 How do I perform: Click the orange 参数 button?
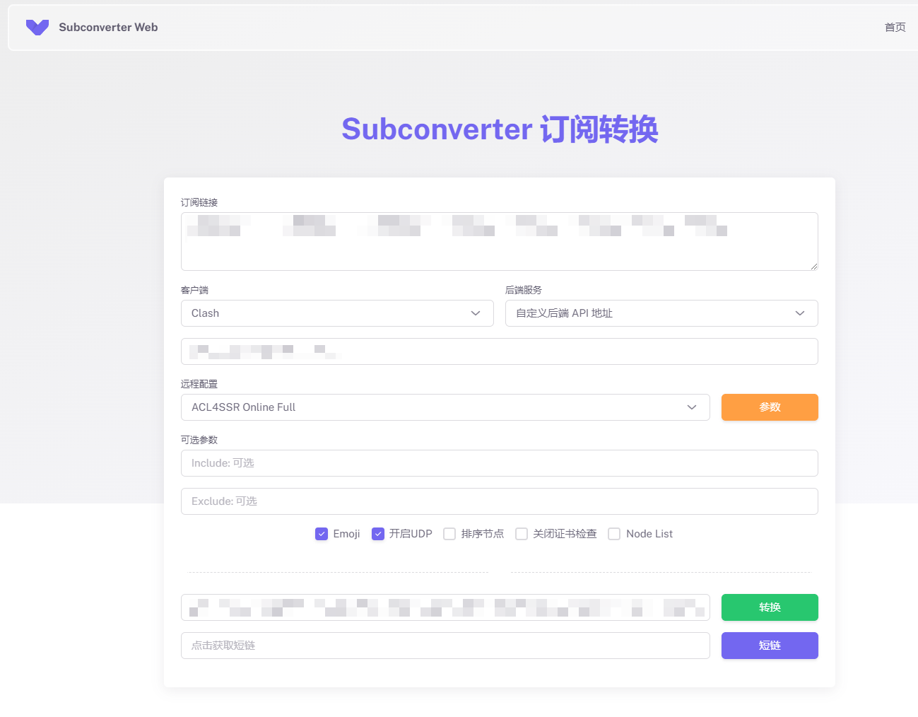[770, 407]
